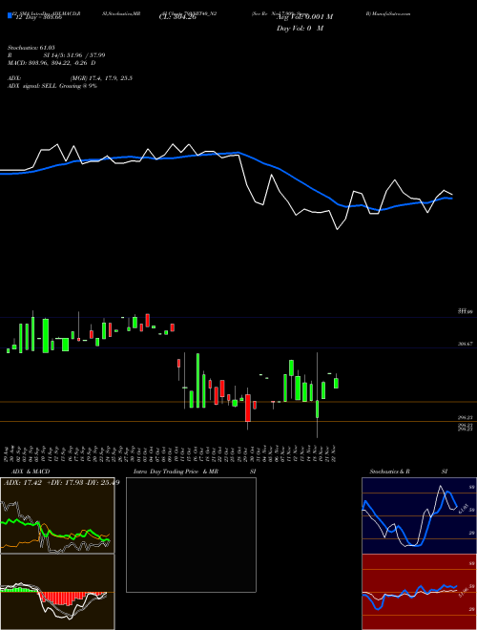
Task: Click the empty intraday trading price chart box
Action: [191, 535]
